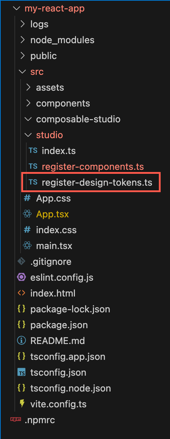Click the TS icon beside register-components.ts

click(33, 167)
